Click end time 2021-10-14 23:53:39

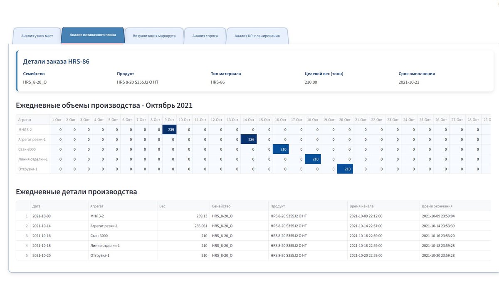[x=438, y=226]
